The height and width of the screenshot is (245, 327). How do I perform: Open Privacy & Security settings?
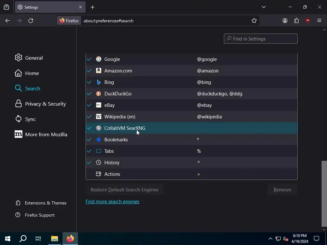[x=40, y=104]
